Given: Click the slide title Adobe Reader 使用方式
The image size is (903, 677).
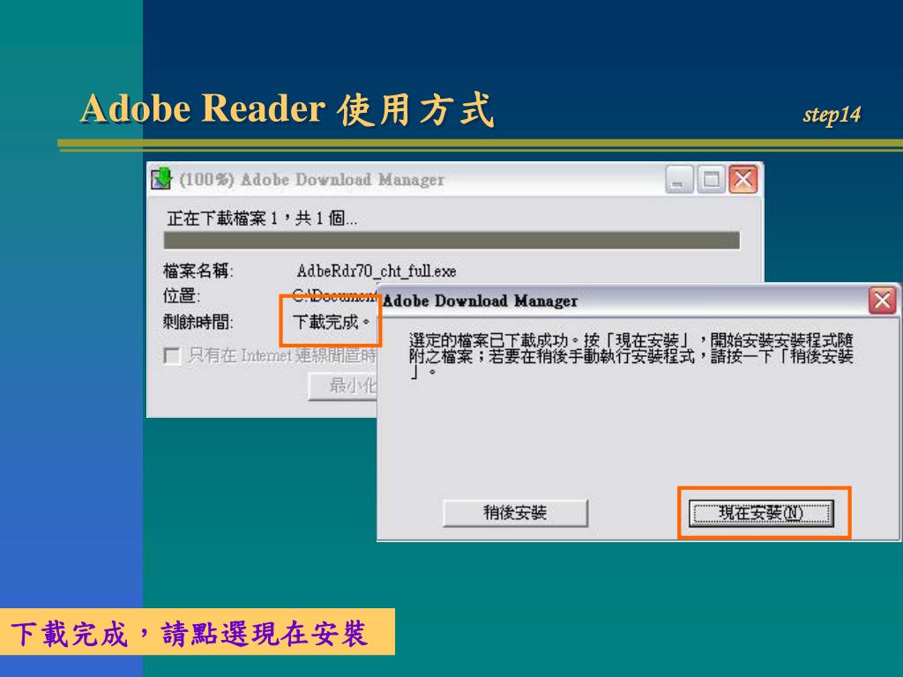Looking at the screenshot, I should click(x=287, y=108).
